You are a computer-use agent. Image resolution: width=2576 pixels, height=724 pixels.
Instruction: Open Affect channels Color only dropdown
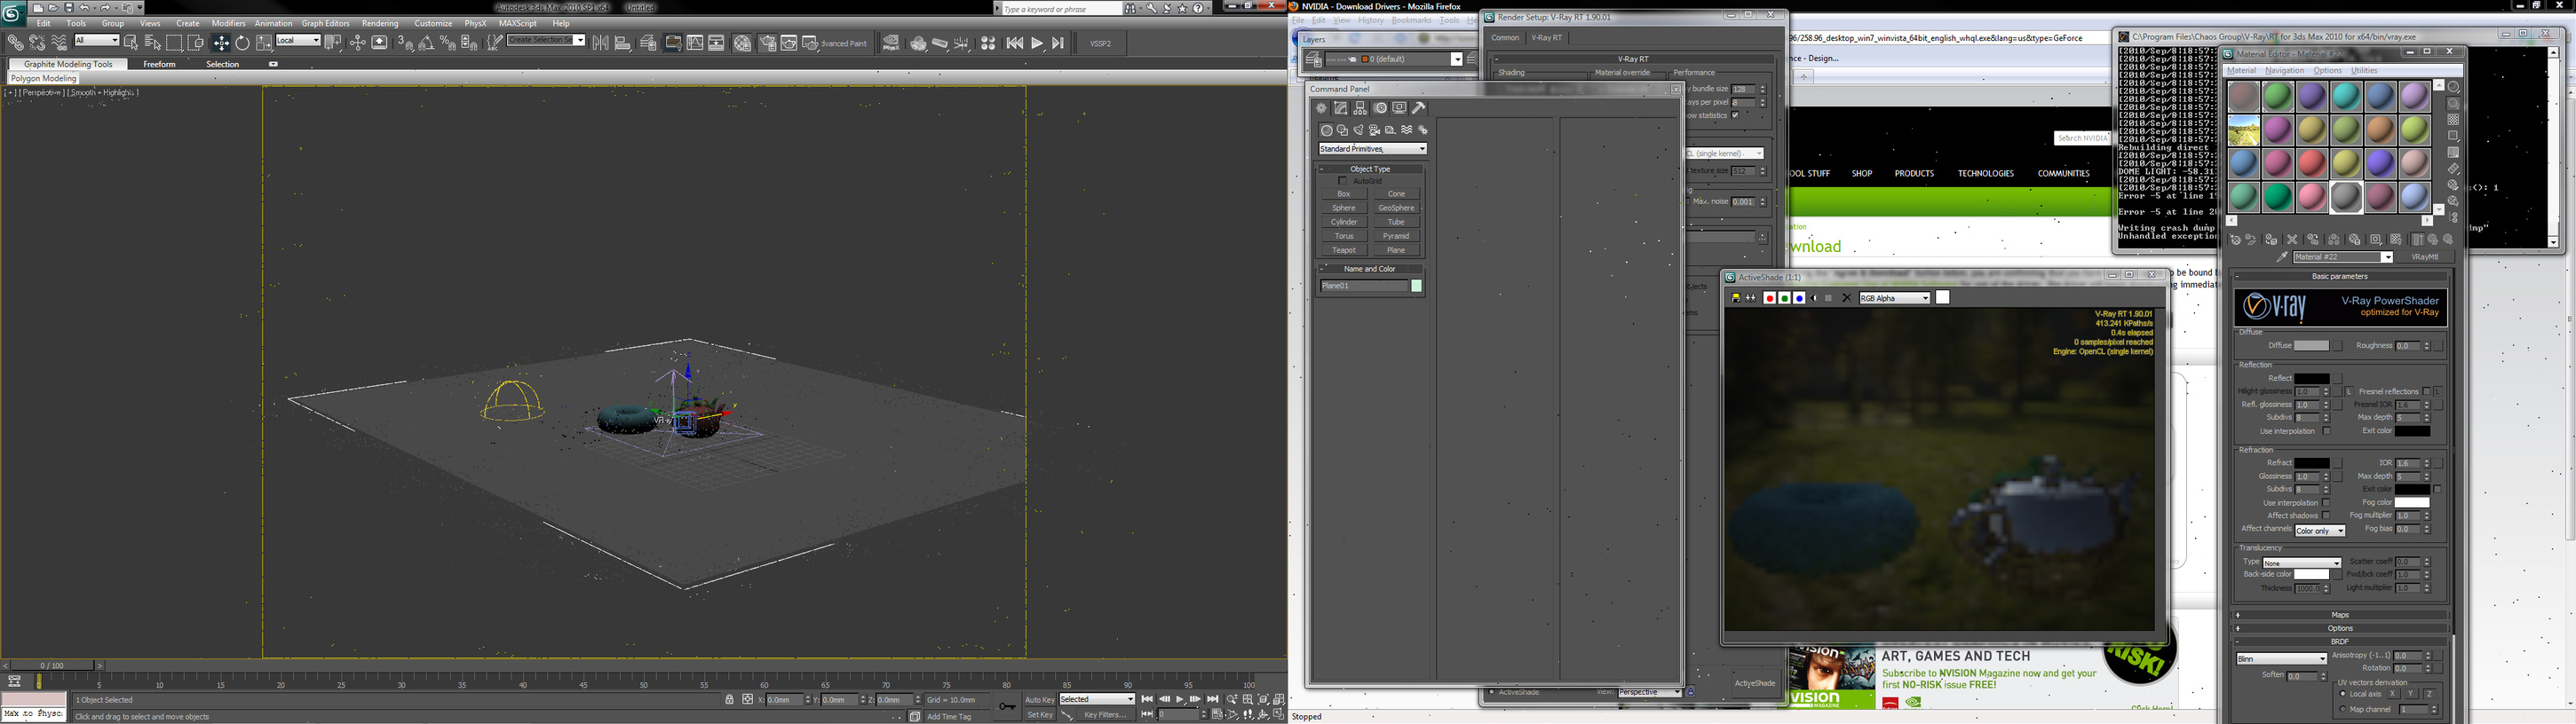pos(2320,531)
